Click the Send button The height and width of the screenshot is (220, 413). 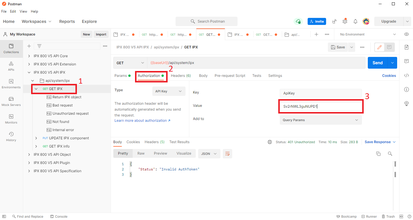click(377, 63)
